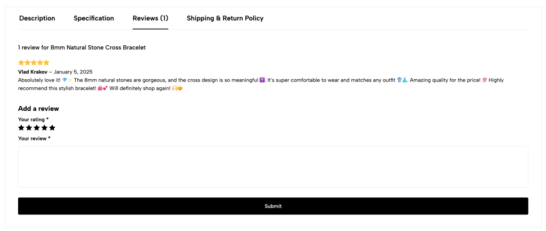This screenshot has width=546, height=231.
Task: Switch to the Specification tab
Action: click(x=94, y=18)
